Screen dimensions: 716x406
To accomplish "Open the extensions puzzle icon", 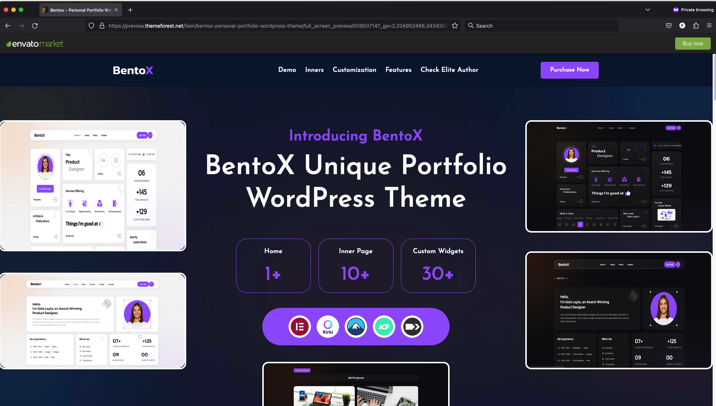I will click(x=696, y=26).
